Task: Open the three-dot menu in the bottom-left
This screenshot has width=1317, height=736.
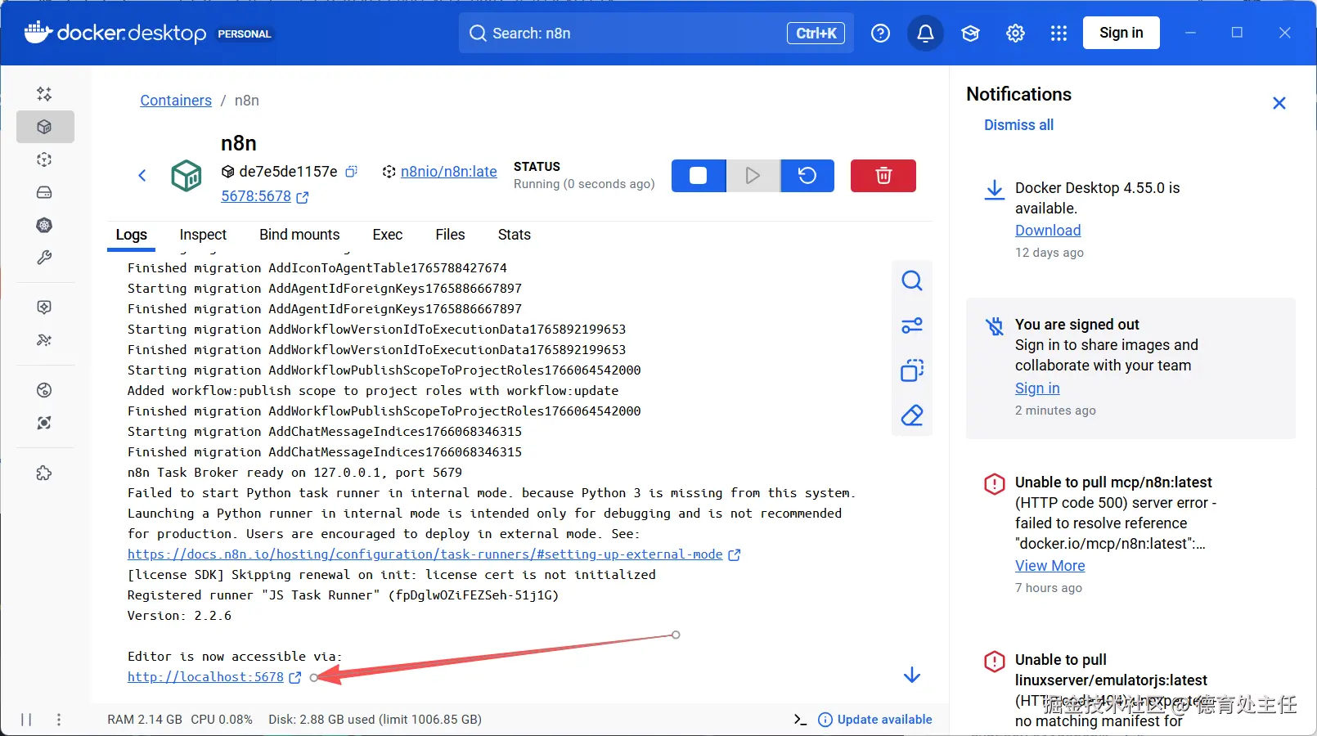Action: [x=59, y=720]
